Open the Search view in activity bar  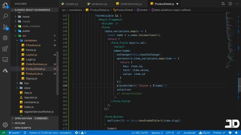5,16
